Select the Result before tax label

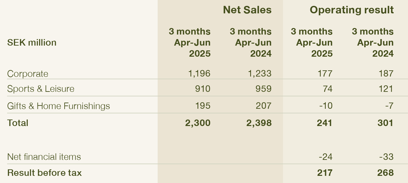[44, 173]
